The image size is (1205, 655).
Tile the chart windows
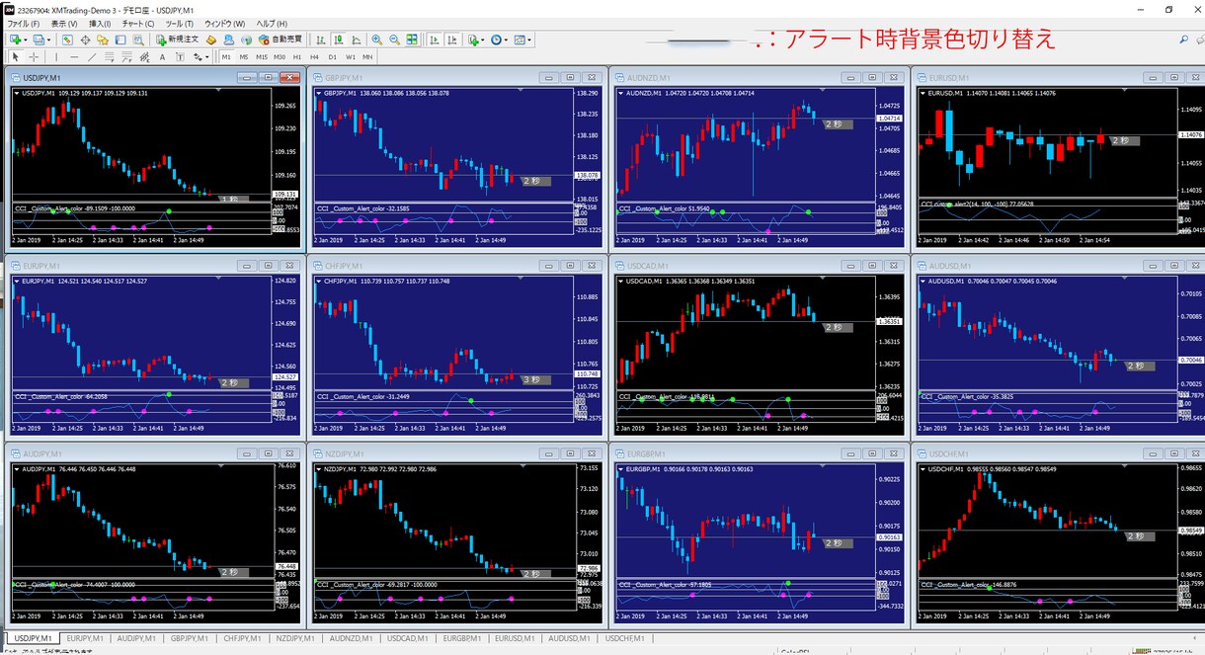412,41
